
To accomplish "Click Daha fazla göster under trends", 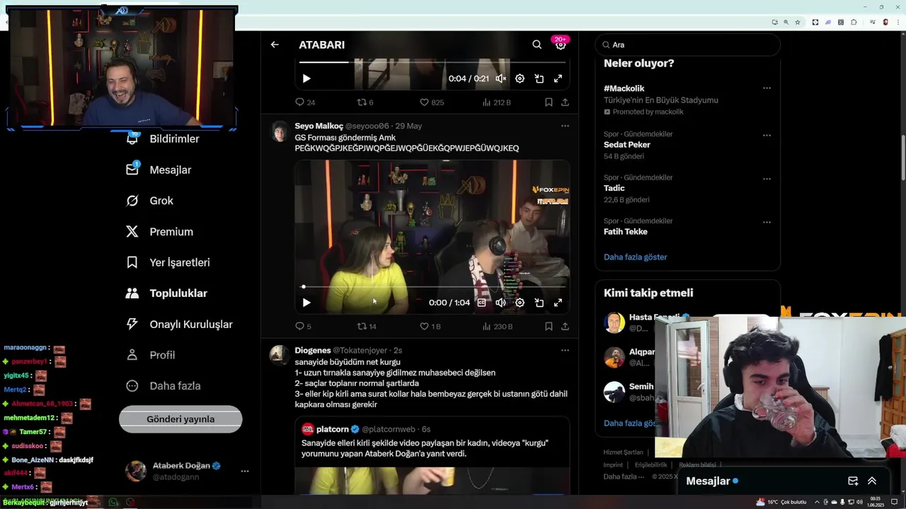I will (635, 257).
